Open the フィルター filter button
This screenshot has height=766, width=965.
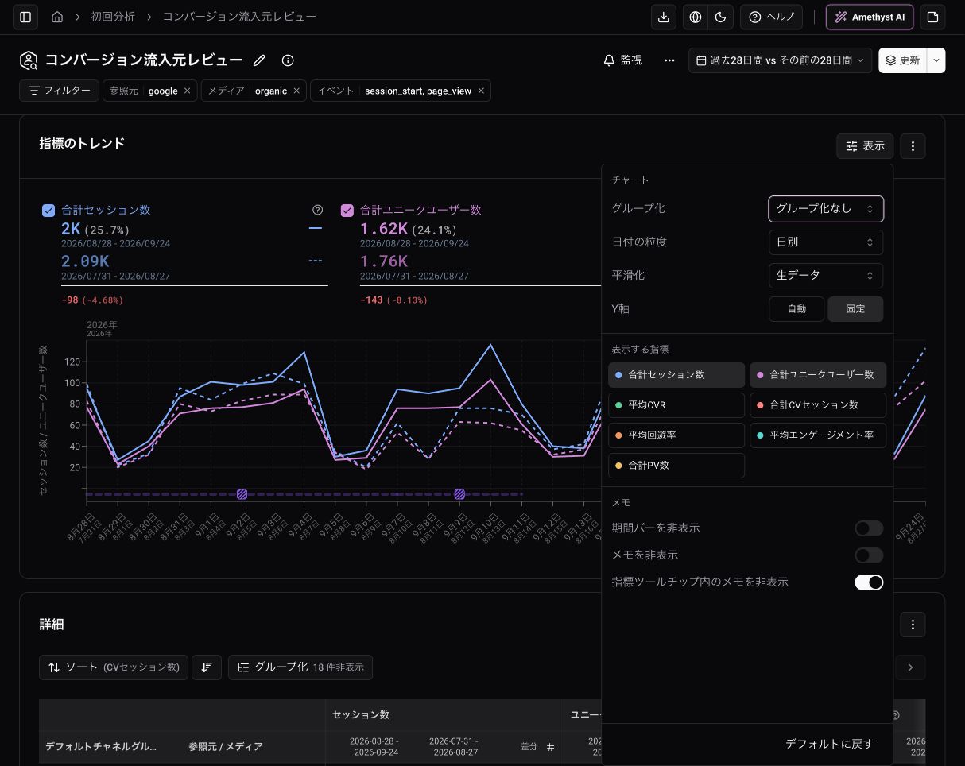pos(60,91)
